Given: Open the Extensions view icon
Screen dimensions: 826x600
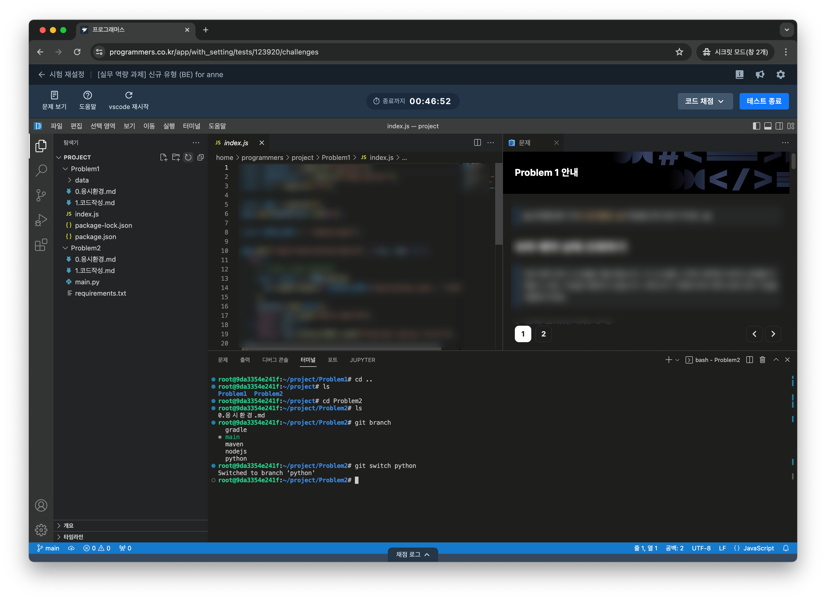Looking at the screenshot, I should (41, 245).
